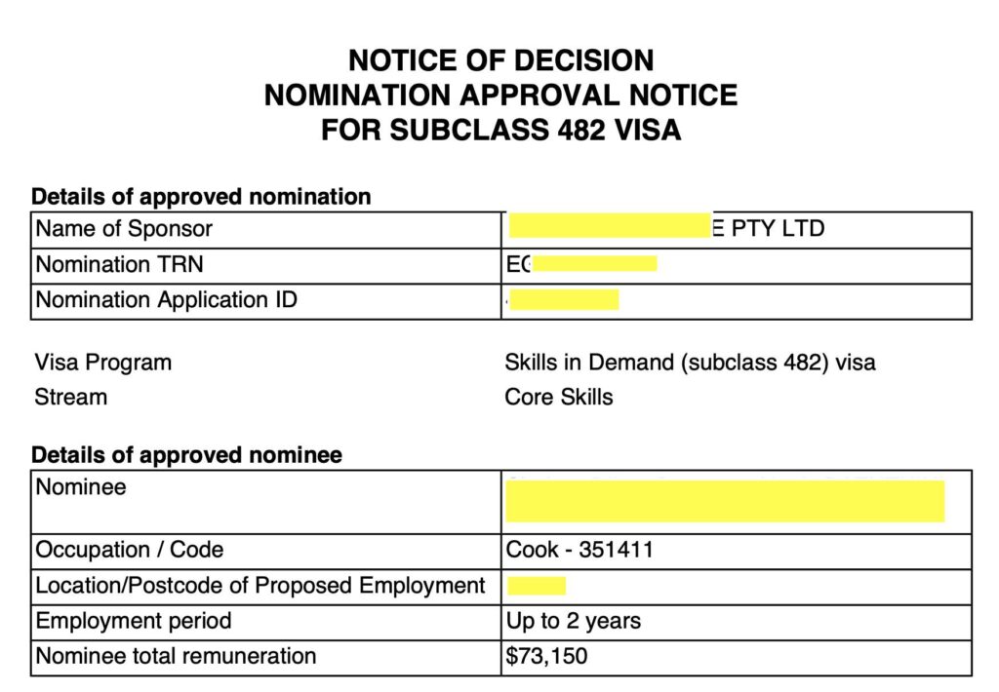Click the "Nomination Application ID" label
The width and height of the screenshot is (999, 692).
167,299
